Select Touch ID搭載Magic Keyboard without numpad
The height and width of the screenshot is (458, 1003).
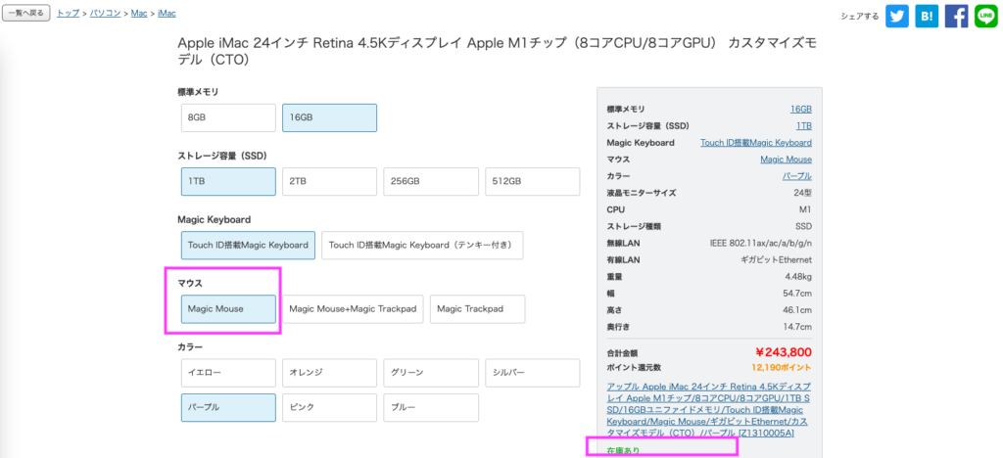[248, 246]
